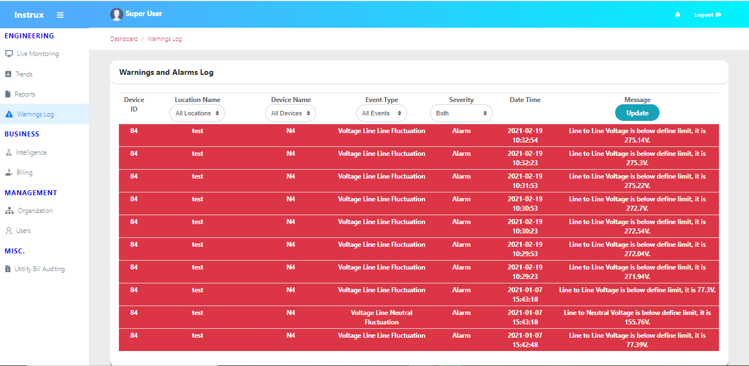The image size is (749, 366).
Task: Click the Billing hand icon
Action: coord(8,172)
